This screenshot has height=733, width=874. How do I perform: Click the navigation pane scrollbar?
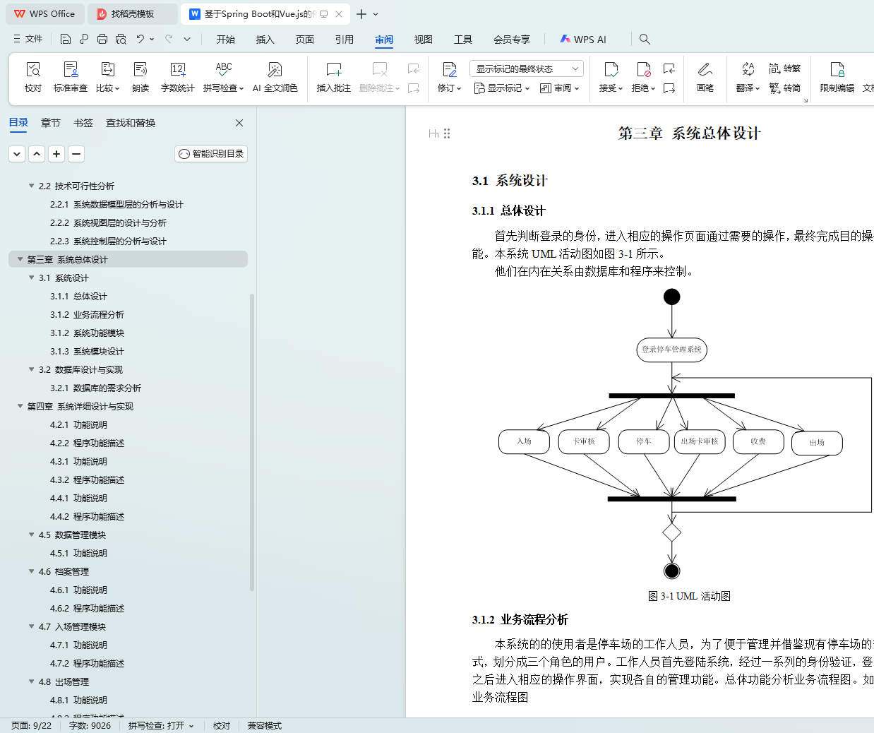click(252, 442)
